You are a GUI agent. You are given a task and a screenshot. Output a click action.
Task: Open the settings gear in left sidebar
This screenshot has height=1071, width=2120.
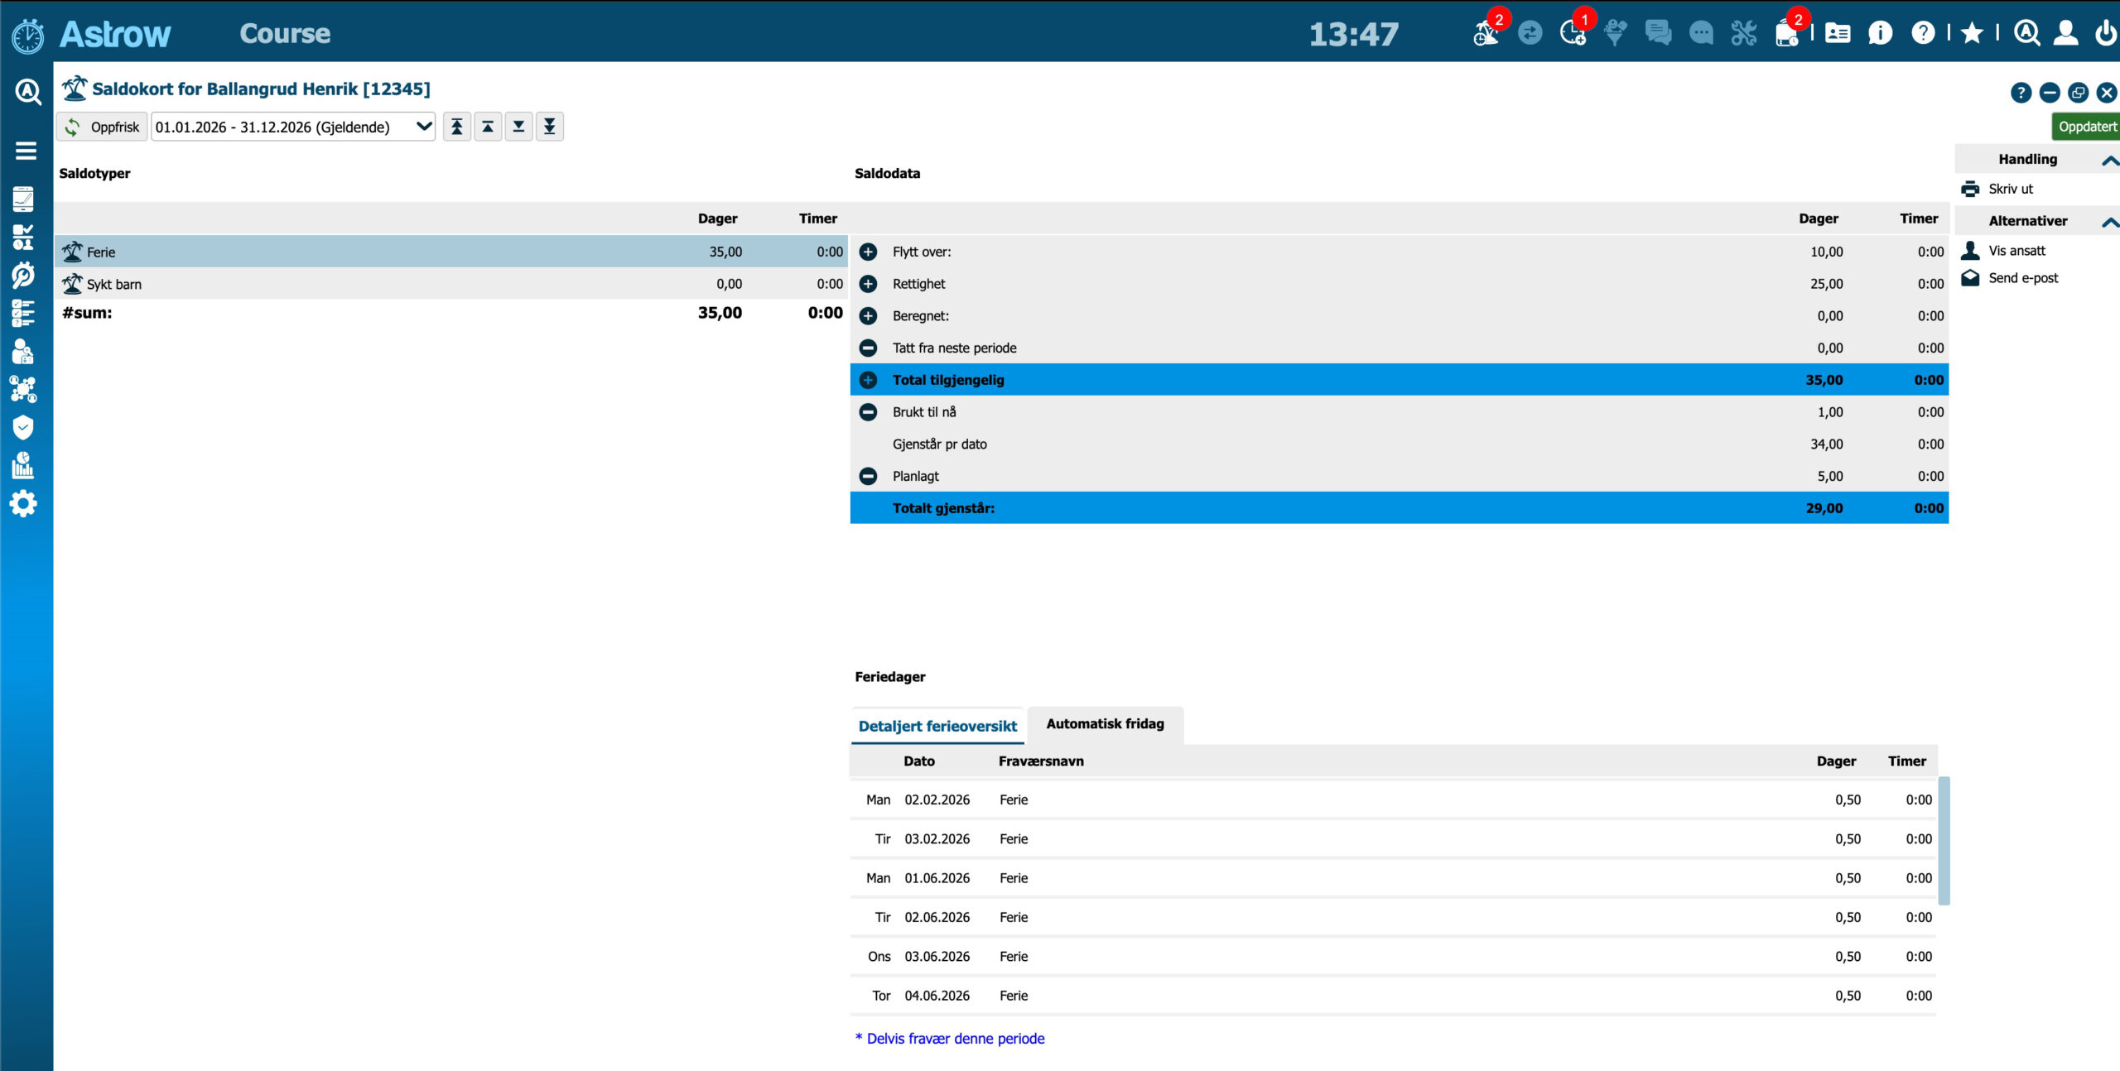(x=24, y=504)
